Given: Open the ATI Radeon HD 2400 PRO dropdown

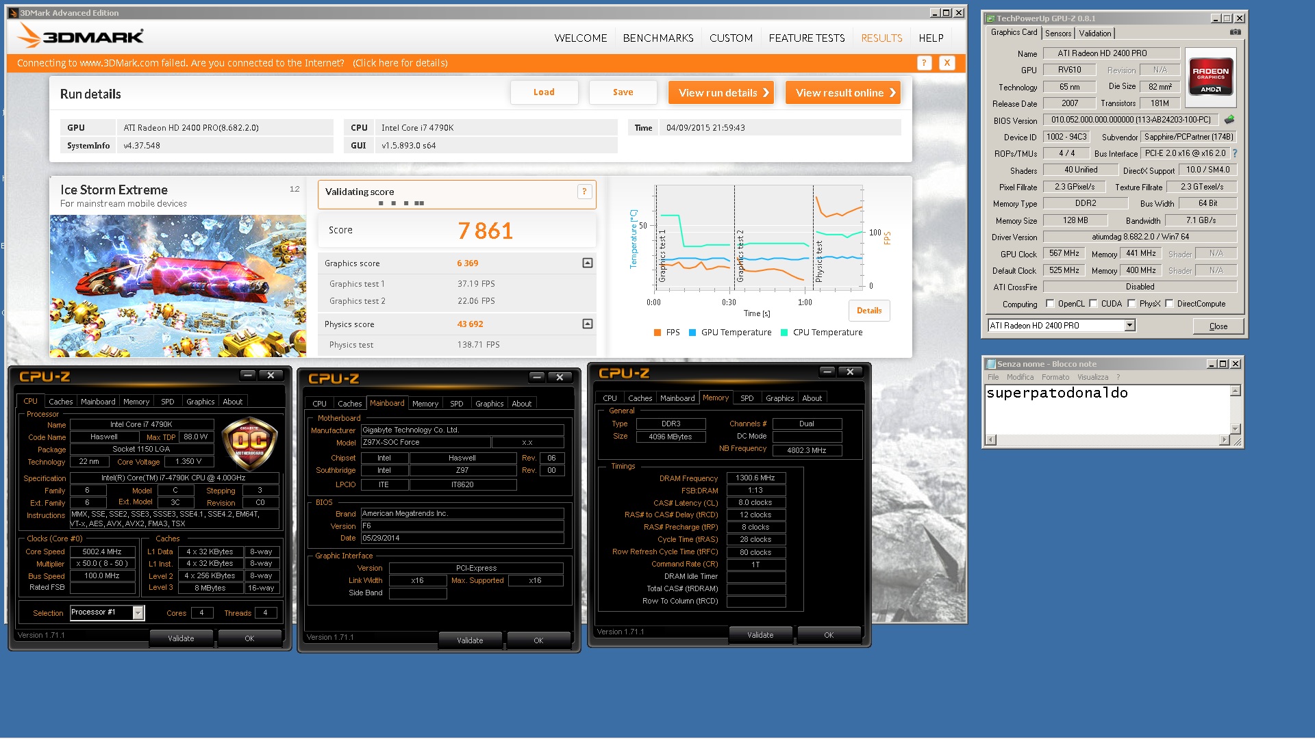Looking at the screenshot, I should click(x=1129, y=326).
